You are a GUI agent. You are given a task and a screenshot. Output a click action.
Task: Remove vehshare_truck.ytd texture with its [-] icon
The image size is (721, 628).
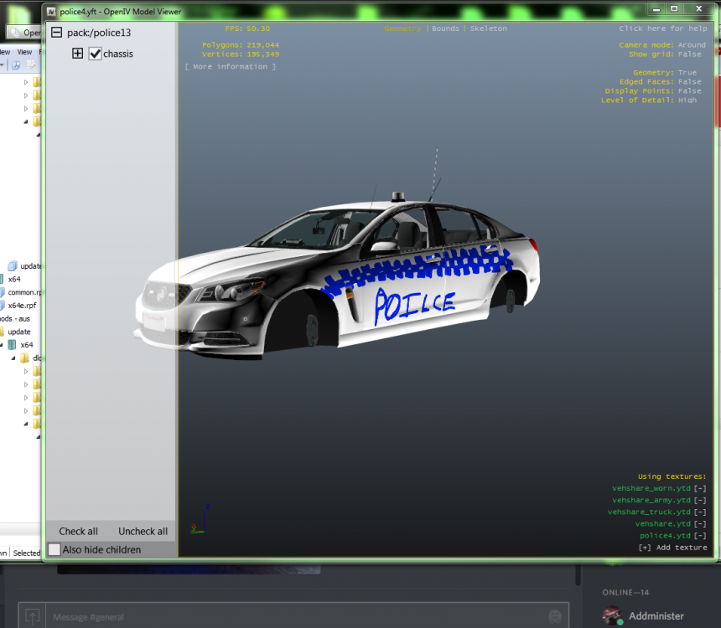click(x=699, y=512)
